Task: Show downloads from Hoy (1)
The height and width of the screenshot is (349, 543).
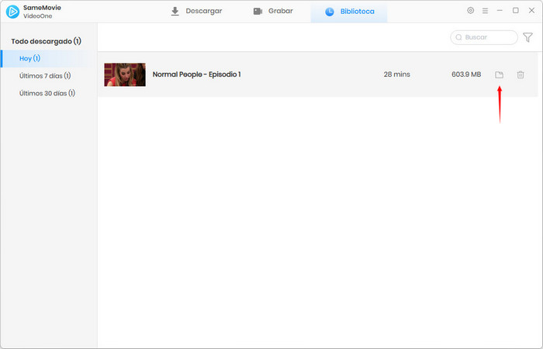Action: 31,58
